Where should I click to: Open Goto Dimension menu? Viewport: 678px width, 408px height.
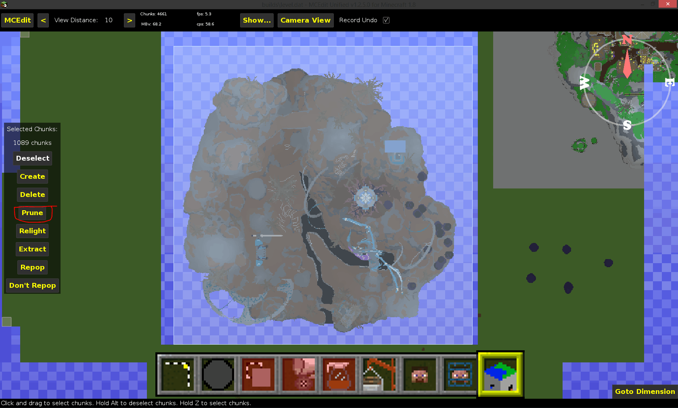pos(645,391)
